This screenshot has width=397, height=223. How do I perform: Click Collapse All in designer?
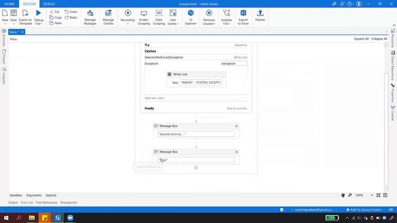379,38
